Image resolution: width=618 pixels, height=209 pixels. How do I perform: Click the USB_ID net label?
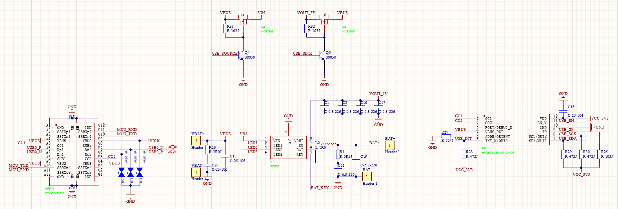(566, 130)
